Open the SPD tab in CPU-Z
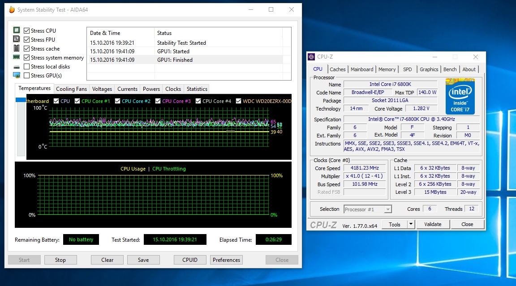This screenshot has height=286, width=516. coord(408,69)
